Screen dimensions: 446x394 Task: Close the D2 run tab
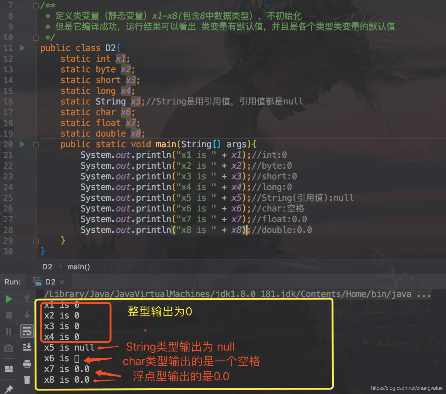click(x=62, y=282)
